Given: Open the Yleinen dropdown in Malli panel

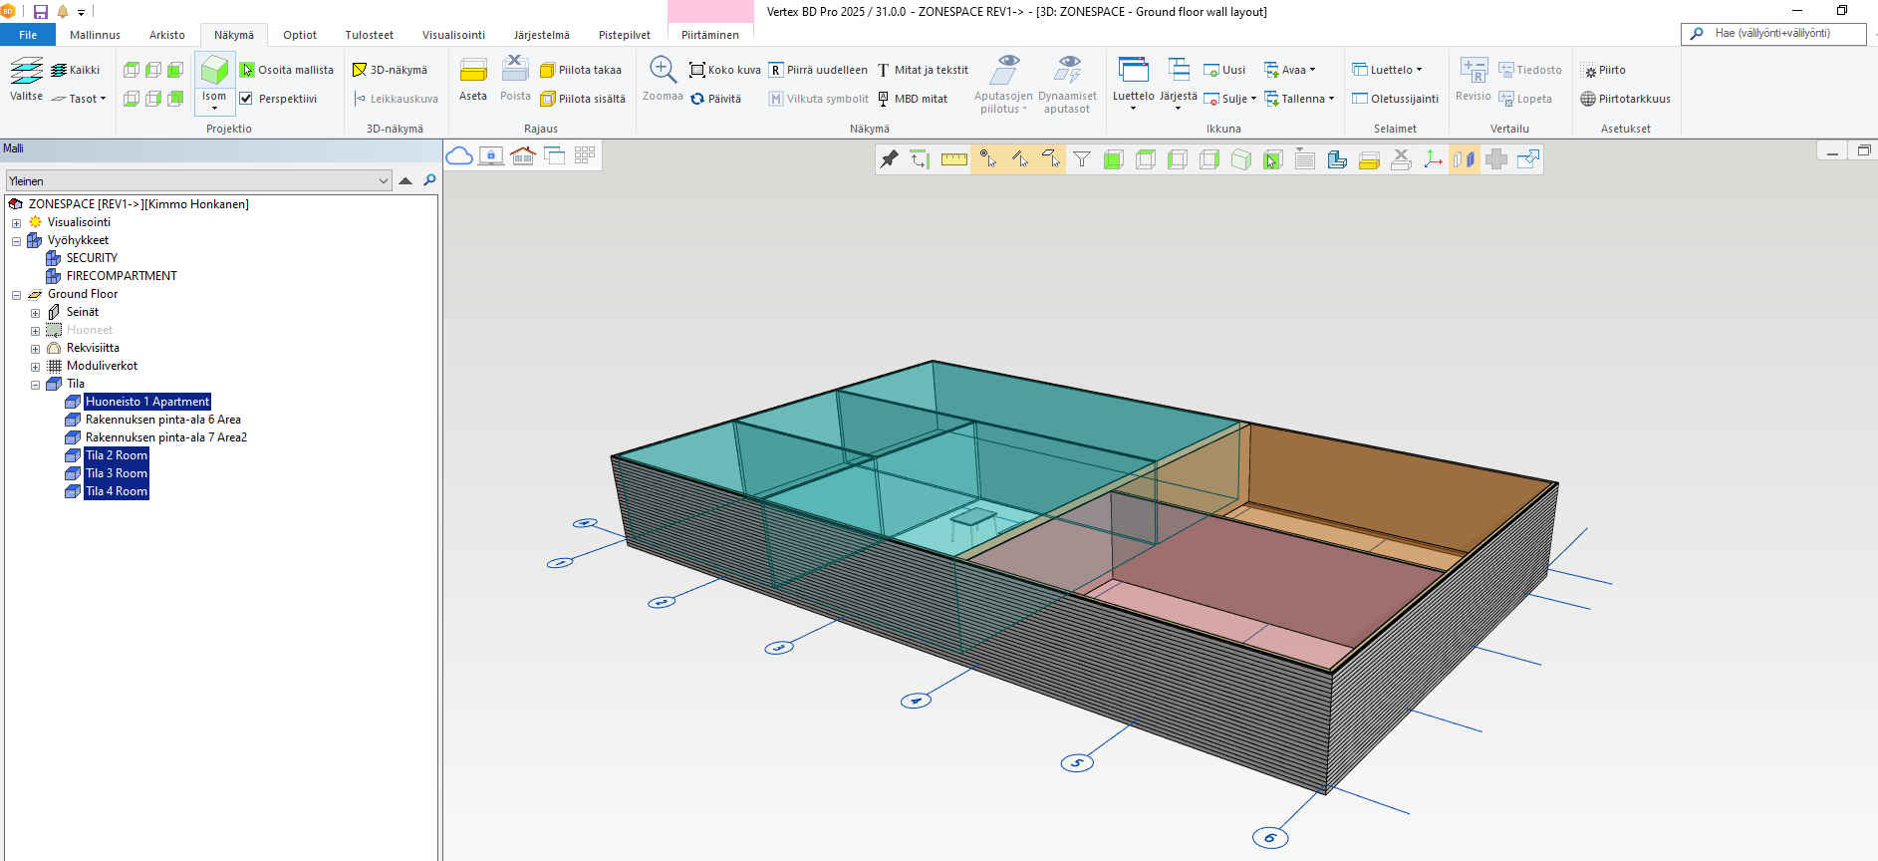Looking at the screenshot, I should coord(384,180).
